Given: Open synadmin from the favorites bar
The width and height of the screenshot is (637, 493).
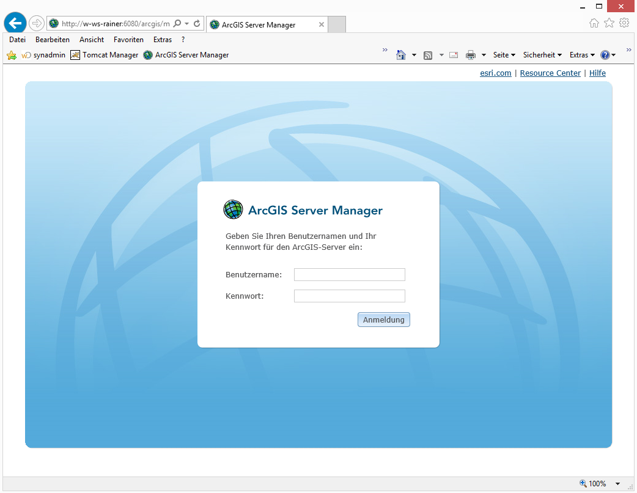Looking at the screenshot, I should 43,54.
